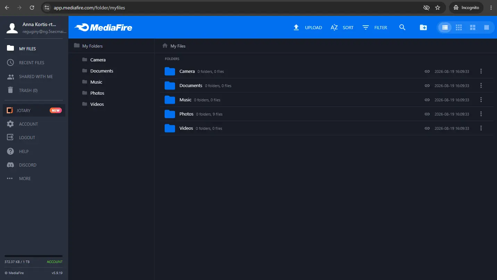Open the Documents folder row's blue icon
Screen dimensions: 497x280
pyautogui.click(x=170, y=86)
